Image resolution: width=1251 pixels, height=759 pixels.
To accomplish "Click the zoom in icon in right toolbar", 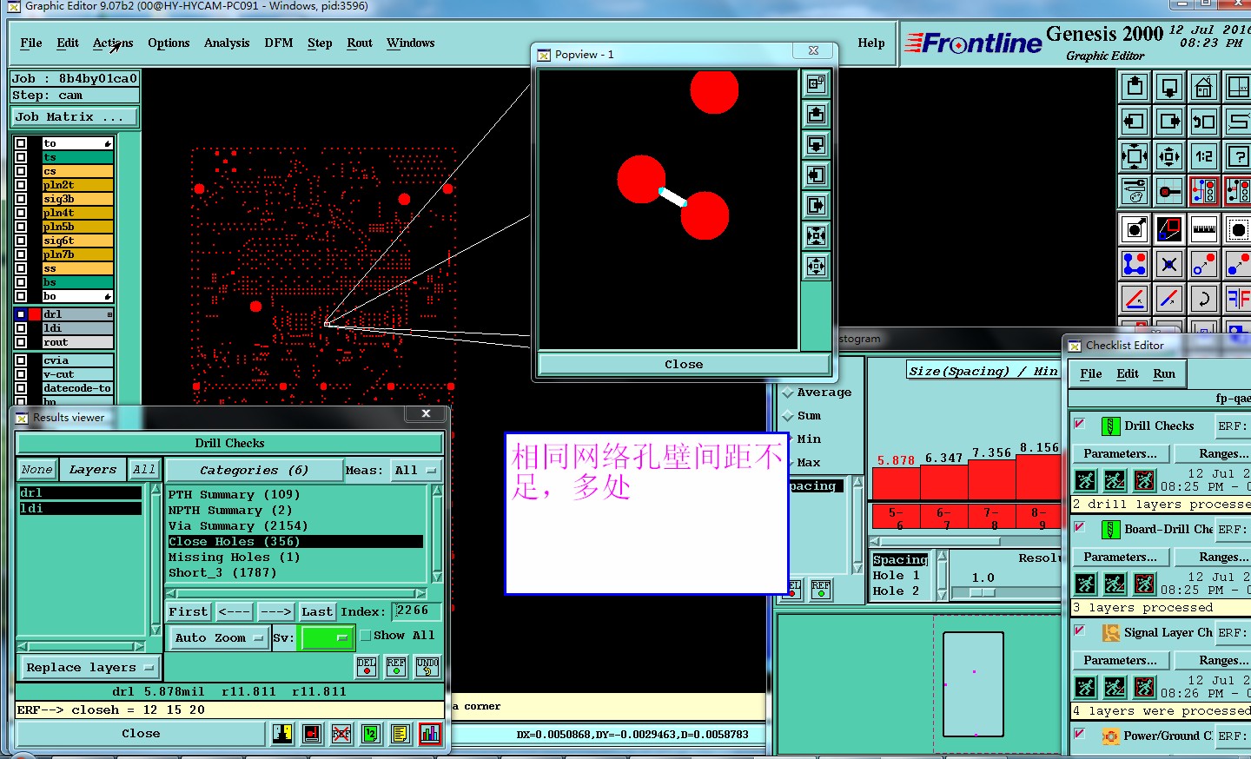I will pos(1135,156).
